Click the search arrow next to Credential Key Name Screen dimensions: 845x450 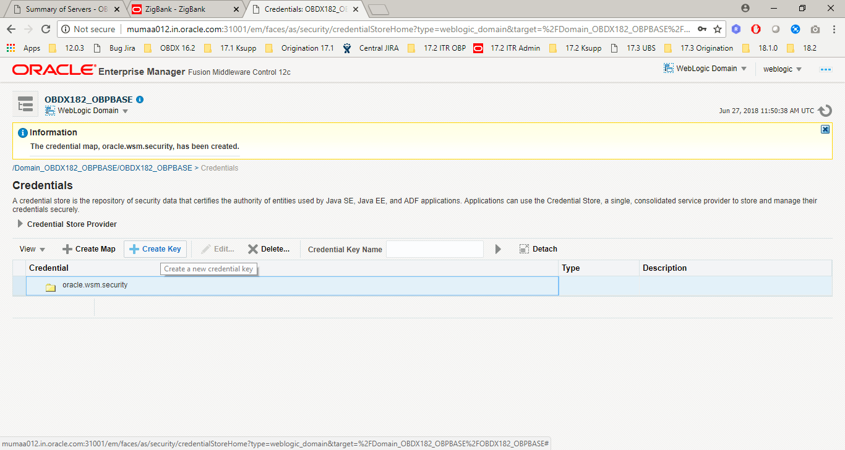click(x=499, y=249)
